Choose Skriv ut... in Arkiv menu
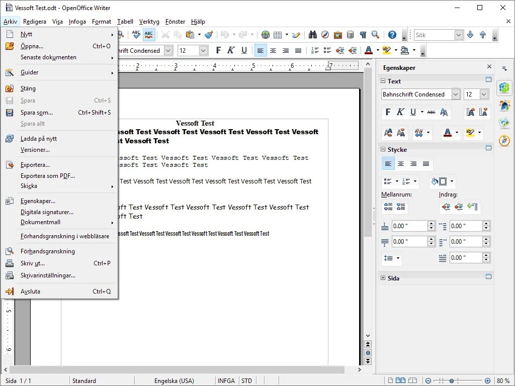This screenshot has height=386, width=515. (59, 263)
